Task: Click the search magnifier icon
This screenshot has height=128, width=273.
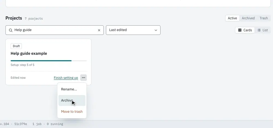Action: click(11, 30)
